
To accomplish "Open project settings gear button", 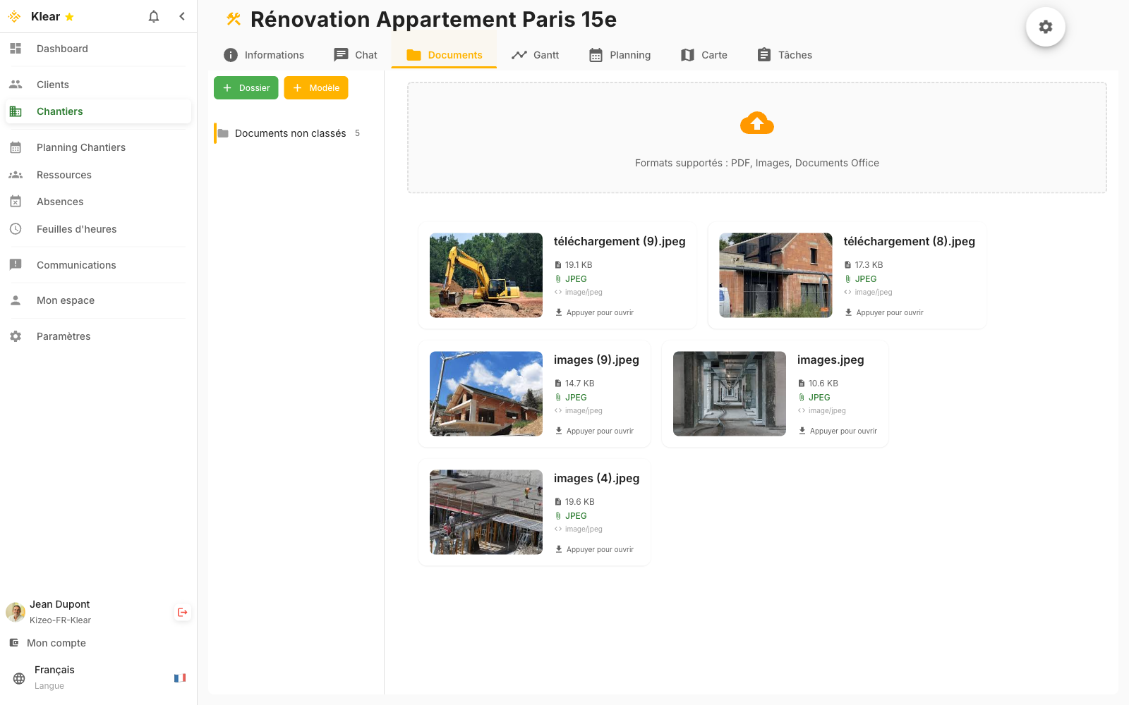I will click(1045, 27).
